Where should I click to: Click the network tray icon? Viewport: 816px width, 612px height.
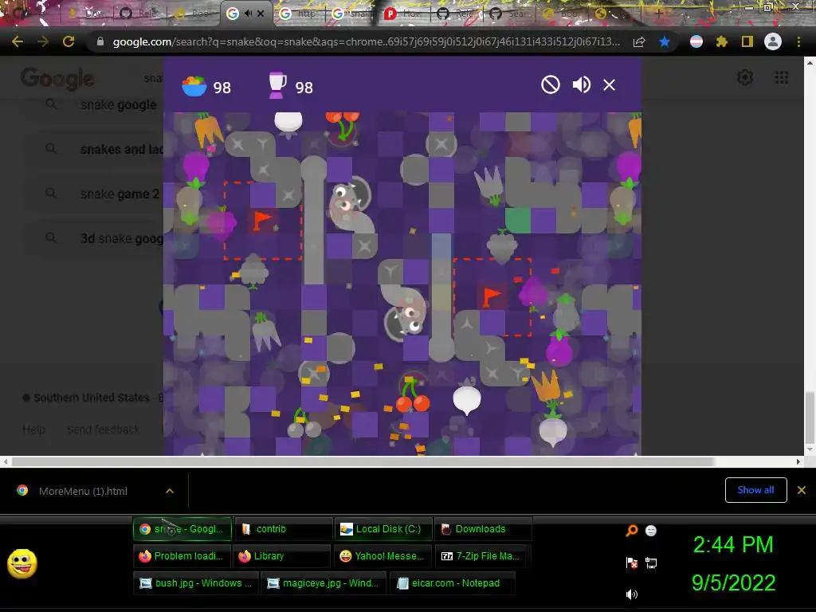click(650, 563)
